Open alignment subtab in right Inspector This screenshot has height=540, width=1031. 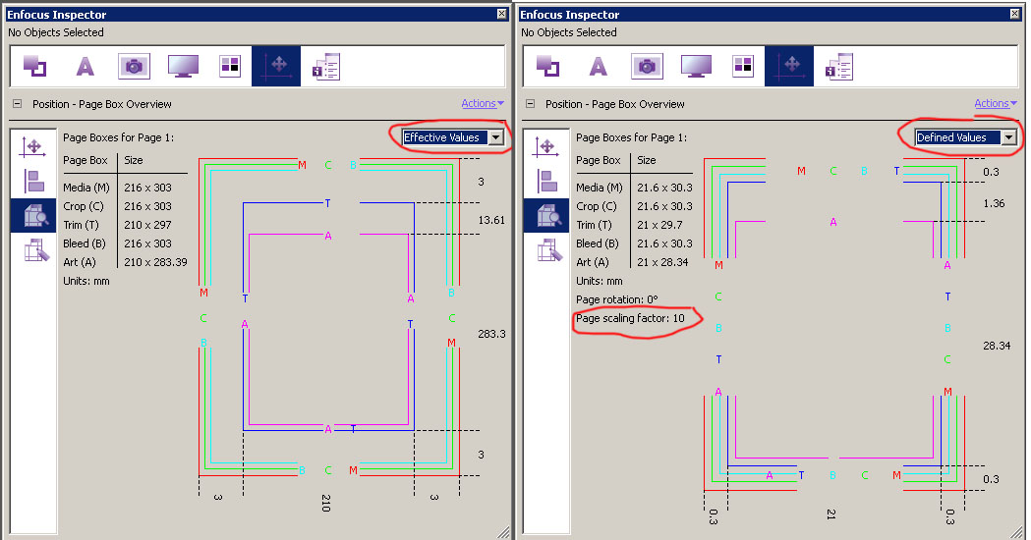(x=547, y=181)
